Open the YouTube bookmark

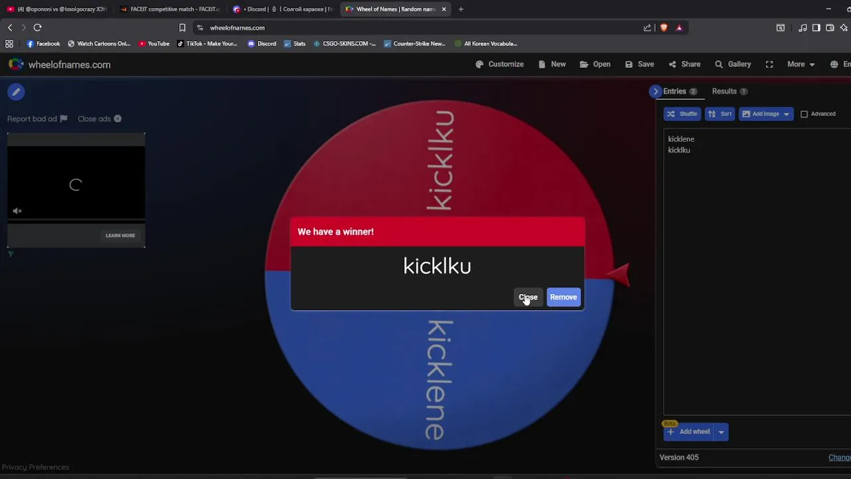(x=154, y=43)
